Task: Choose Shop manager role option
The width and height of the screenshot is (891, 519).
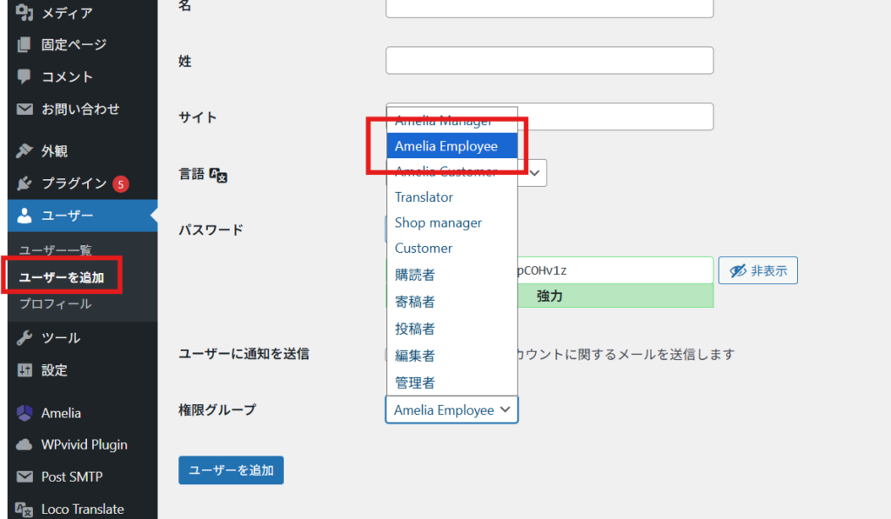Action: tap(438, 223)
